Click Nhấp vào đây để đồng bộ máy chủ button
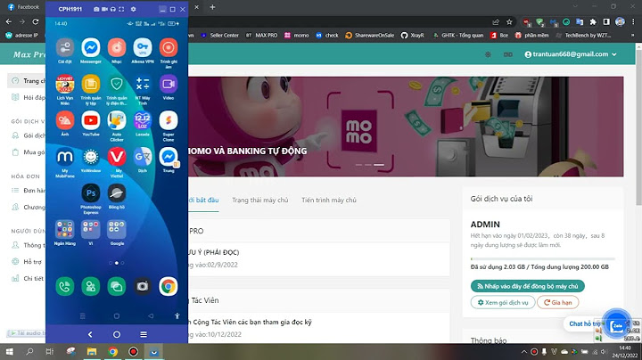 coord(528,286)
